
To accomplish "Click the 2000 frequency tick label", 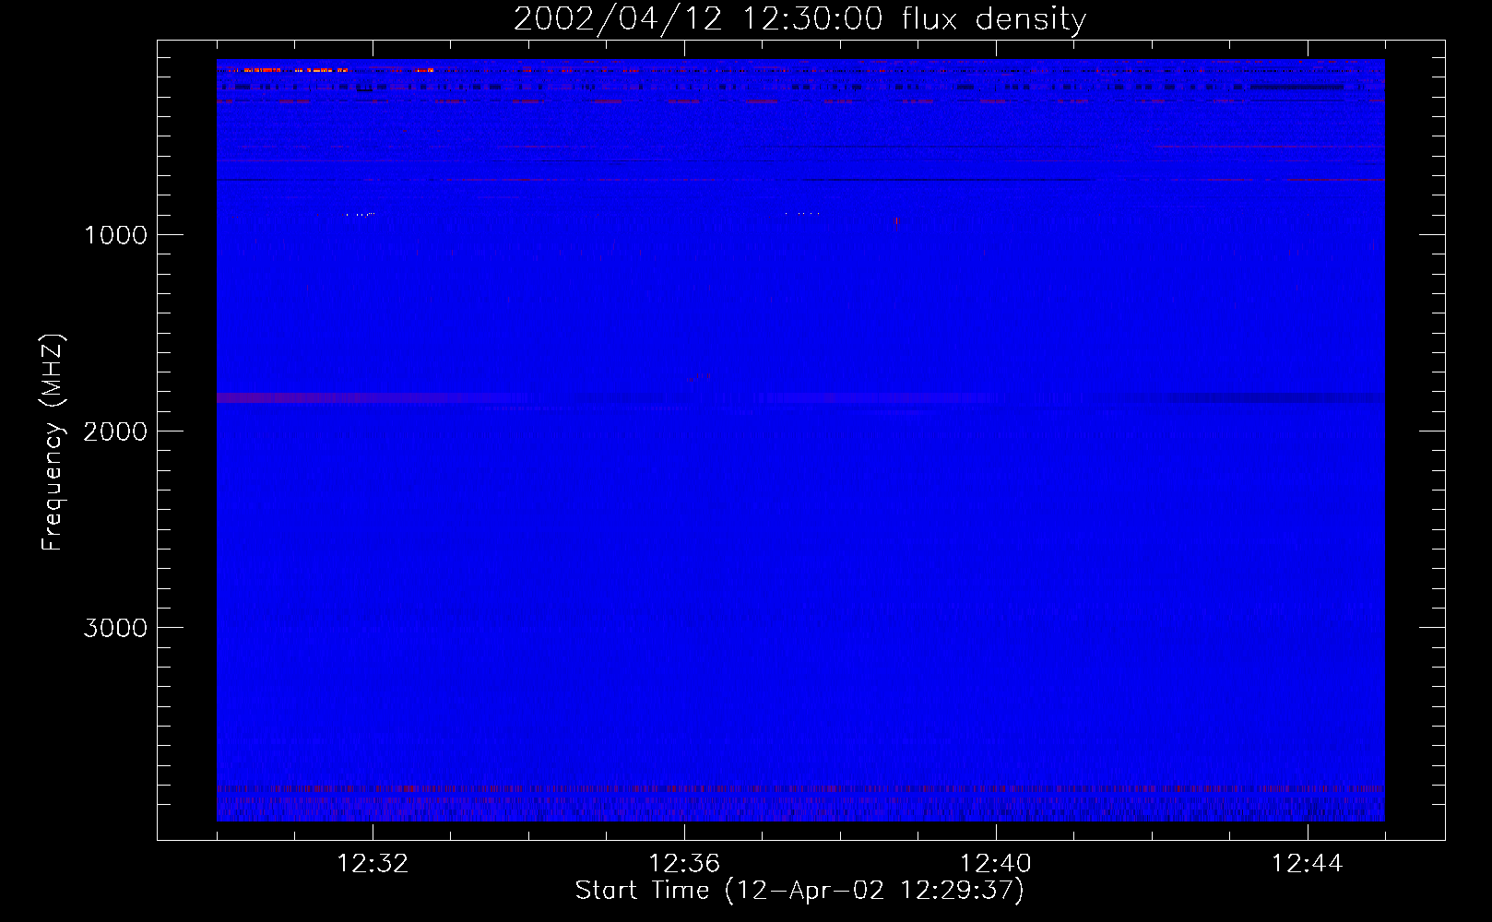I will click(115, 431).
